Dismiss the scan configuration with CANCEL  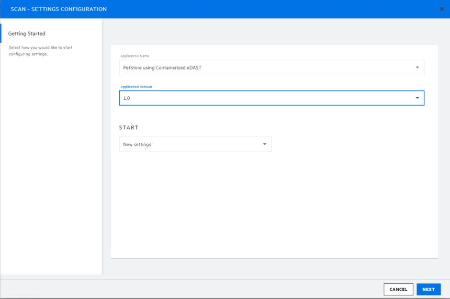click(398, 289)
